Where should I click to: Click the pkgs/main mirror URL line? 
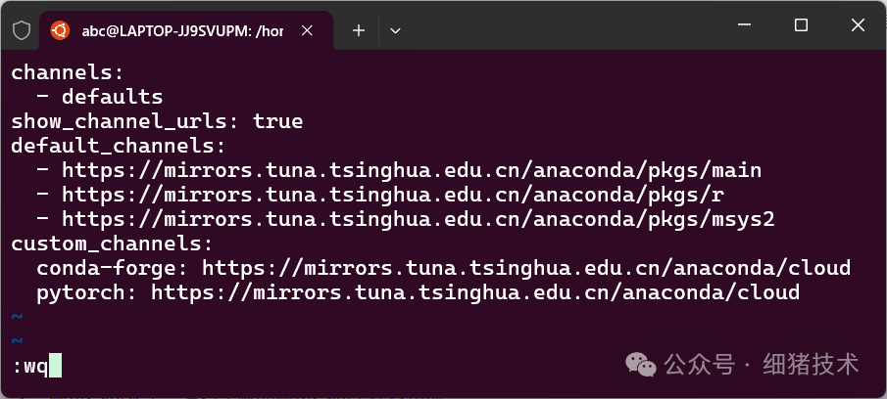pos(412,170)
